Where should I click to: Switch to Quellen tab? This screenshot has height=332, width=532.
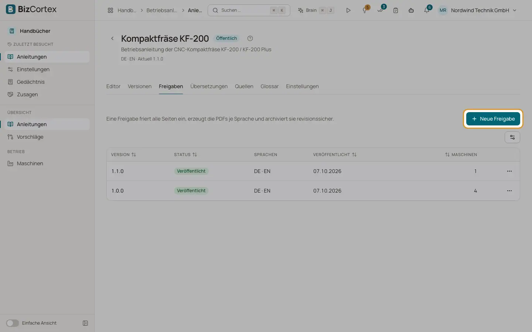coord(244,86)
